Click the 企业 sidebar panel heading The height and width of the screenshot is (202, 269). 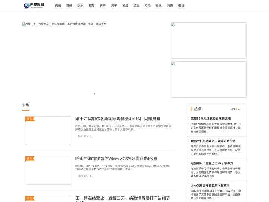click(198, 109)
